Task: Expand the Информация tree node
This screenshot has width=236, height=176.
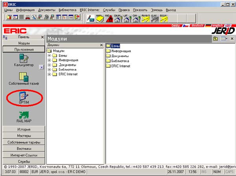Action: pyautogui.click(x=49, y=60)
